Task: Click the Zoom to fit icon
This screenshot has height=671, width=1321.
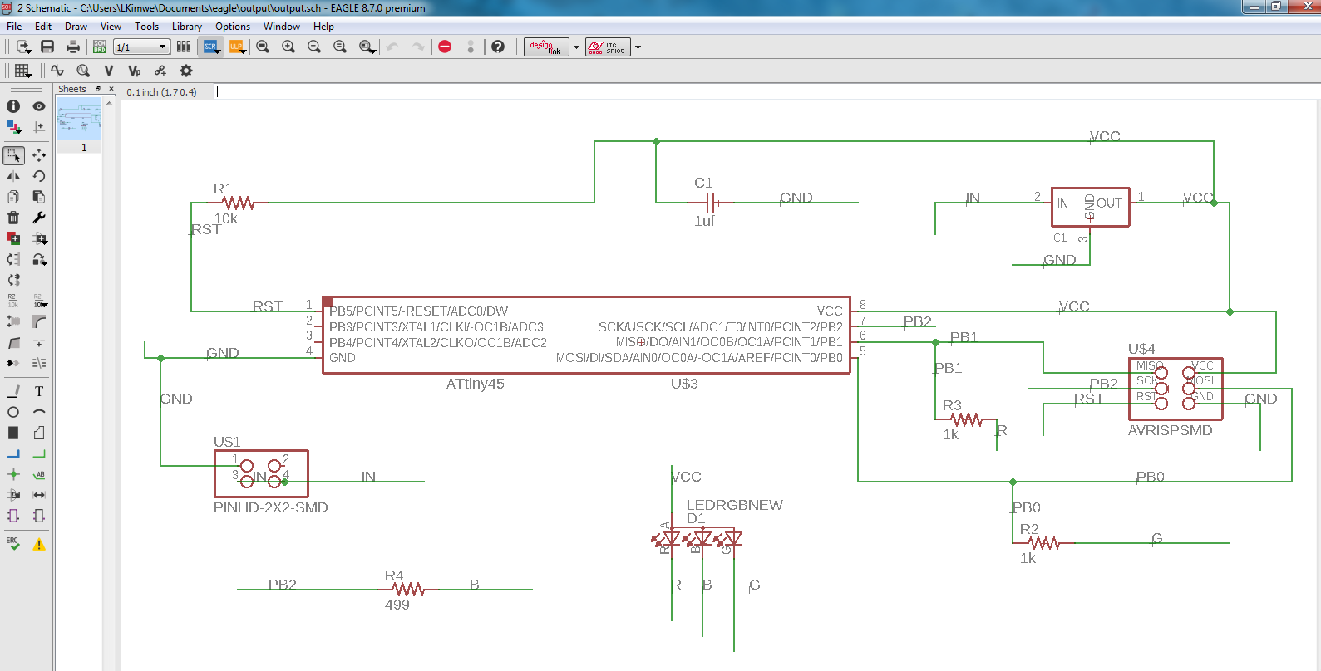Action: [x=263, y=47]
